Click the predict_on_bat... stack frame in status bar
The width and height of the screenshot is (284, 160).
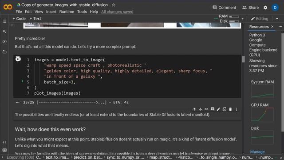tap(88, 157)
